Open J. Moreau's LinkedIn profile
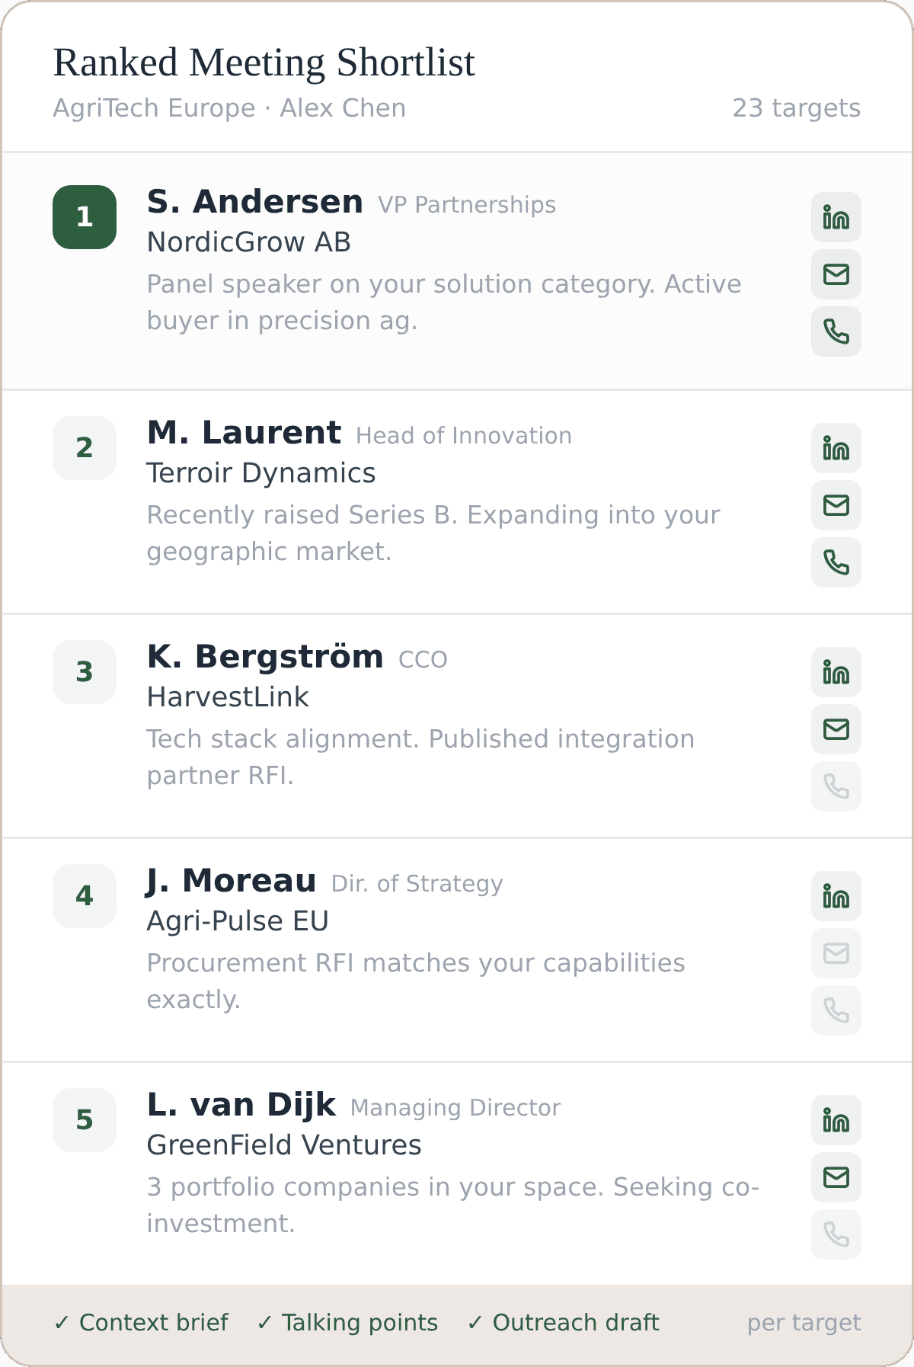This screenshot has width=914, height=1367. [836, 896]
